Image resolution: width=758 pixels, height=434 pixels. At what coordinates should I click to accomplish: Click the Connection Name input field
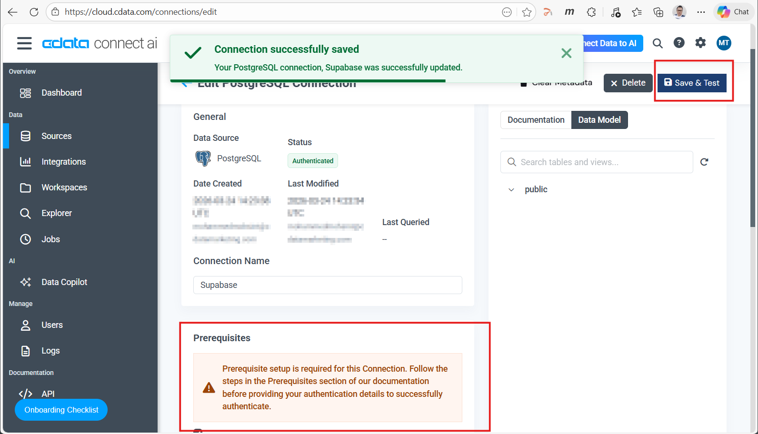328,285
